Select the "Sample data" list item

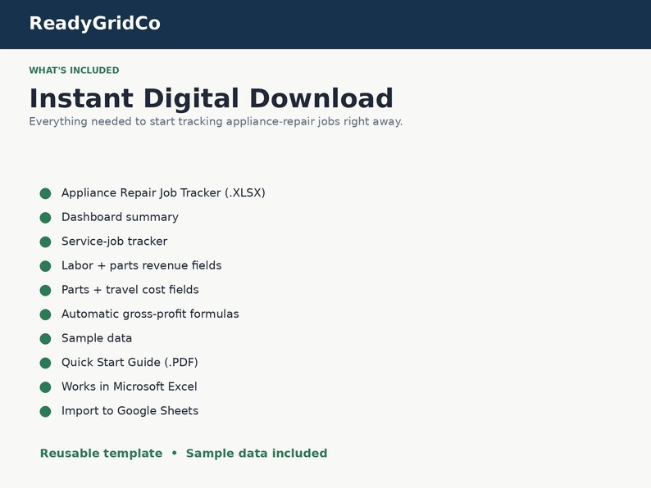click(x=97, y=338)
